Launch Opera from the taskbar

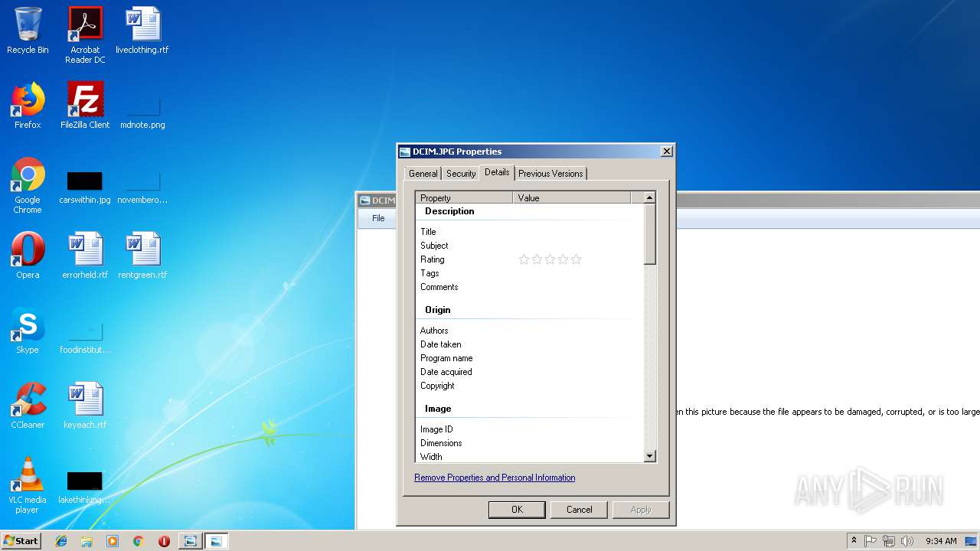click(x=164, y=541)
